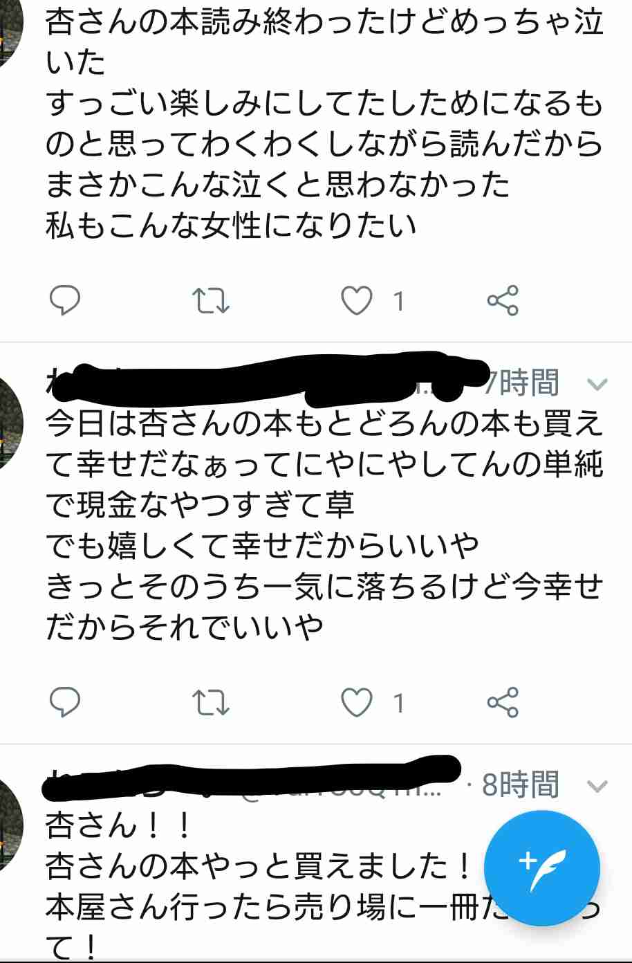Reply to the tweet posted 7時間 ago
Screen dimensions: 632x963
65,703
